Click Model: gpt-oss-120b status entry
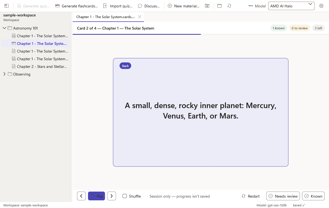 [x=272, y=205]
